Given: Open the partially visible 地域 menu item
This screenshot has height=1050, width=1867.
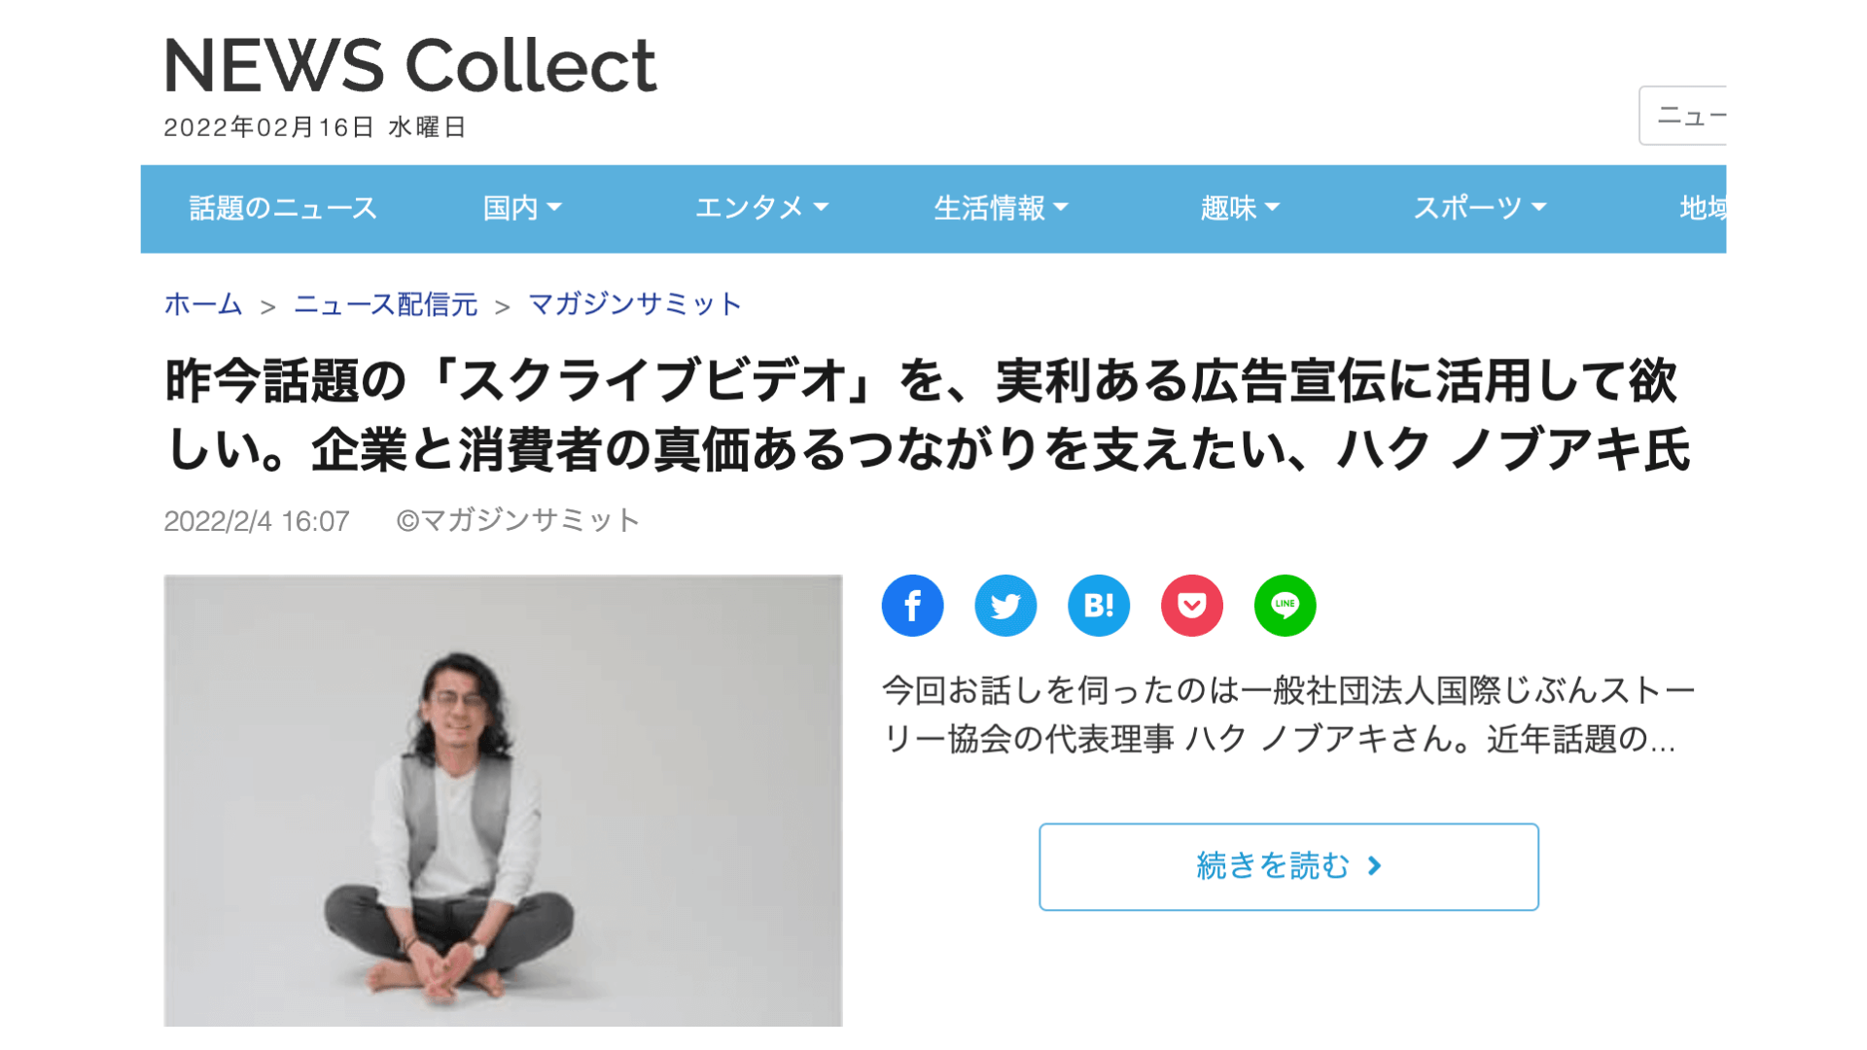Looking at the screenshot, I should [1703, 208].
